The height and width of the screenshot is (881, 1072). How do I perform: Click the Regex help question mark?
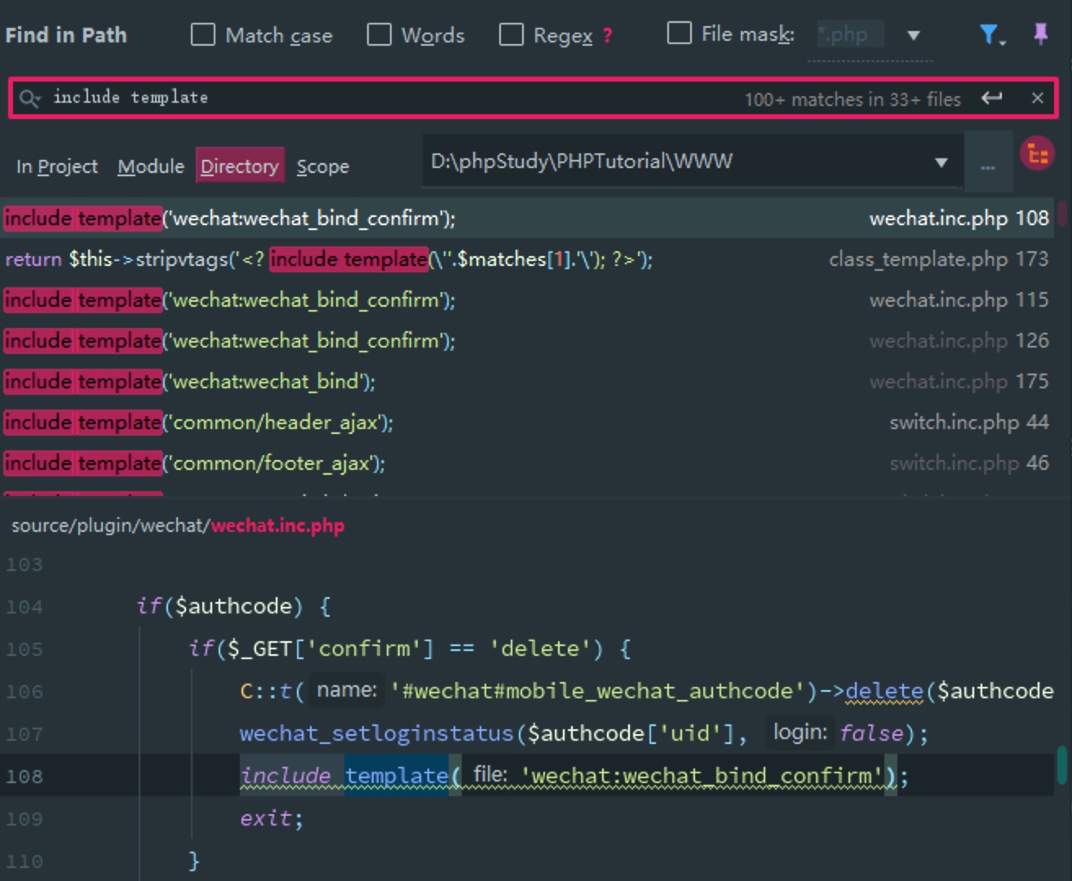pyautogui.click(x=608, y=35)
